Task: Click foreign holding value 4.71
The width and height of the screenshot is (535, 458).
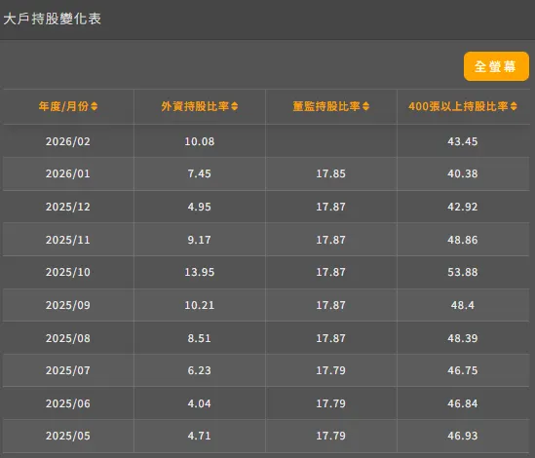Action: pyautogui.click(x=199, y=436)
